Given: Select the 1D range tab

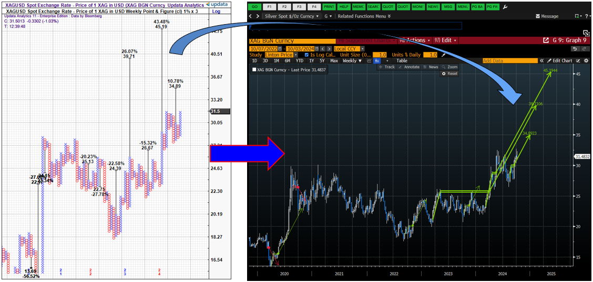Looking at the screenshot, I should click(254, 61).
